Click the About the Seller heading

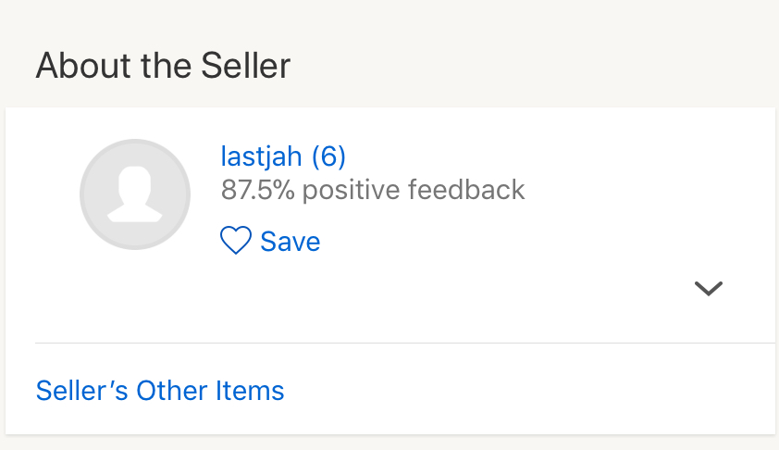(163, 65)
